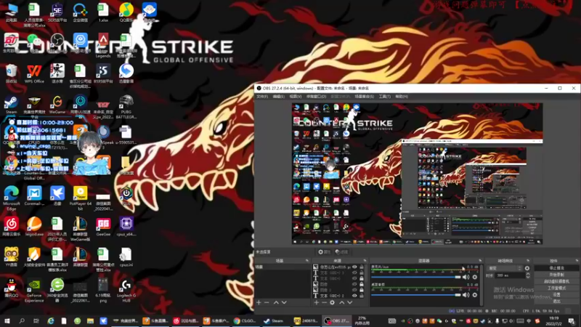The width and height of the screenshot is (581, 327).
Task: Open Desktop Audio settings gear
Action: tap(475, 295)
